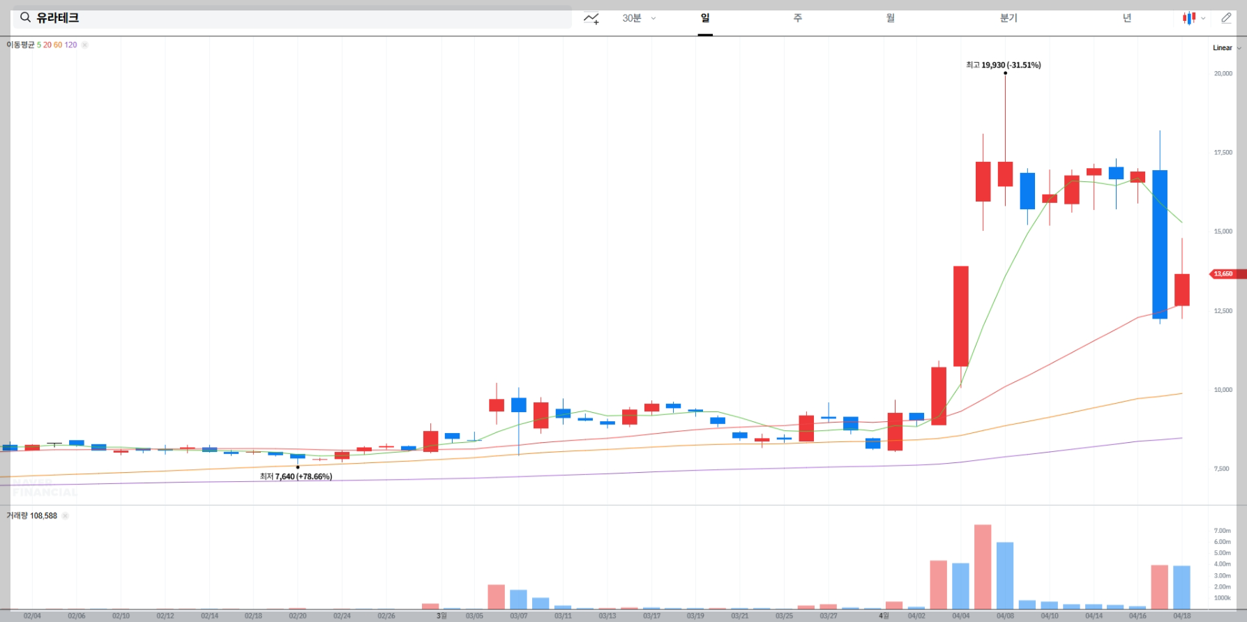Activate the pencil drawing tool
The height and width of the screenshot is (622, 1247).
(x=1226, y=18)
